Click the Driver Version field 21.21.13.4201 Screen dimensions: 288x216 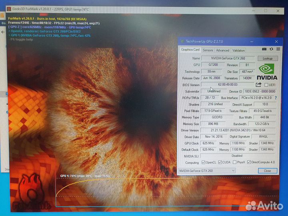point(238,130)
